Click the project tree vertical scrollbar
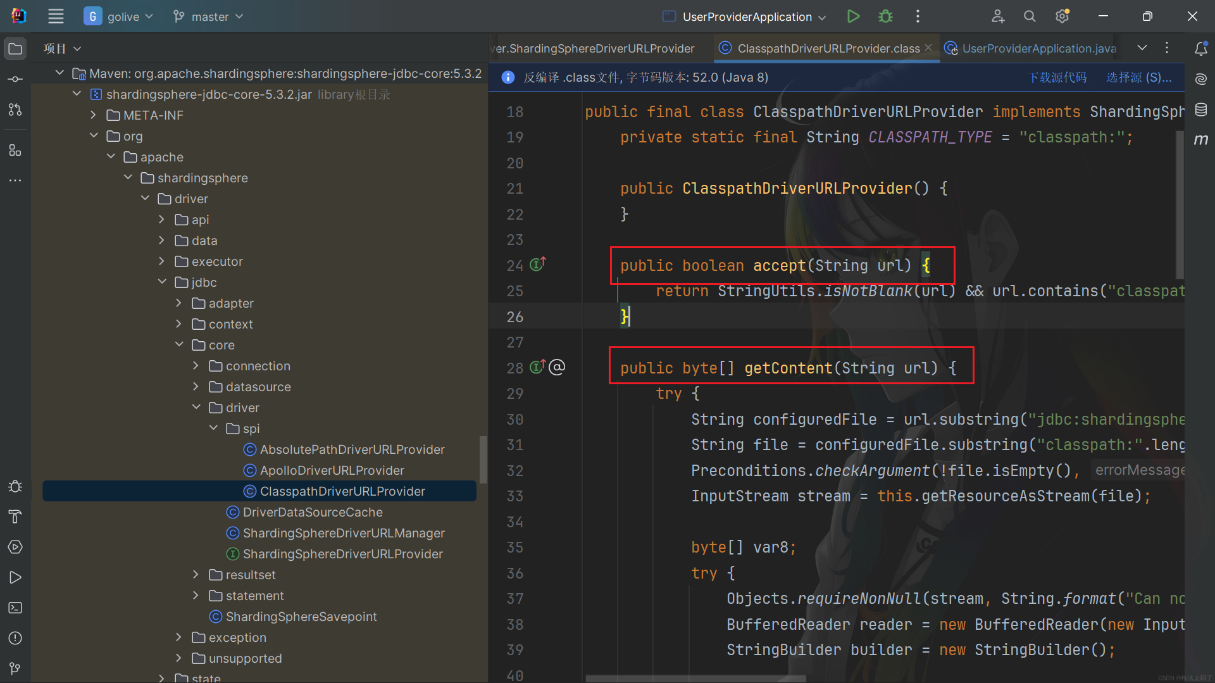 point(483,460)
